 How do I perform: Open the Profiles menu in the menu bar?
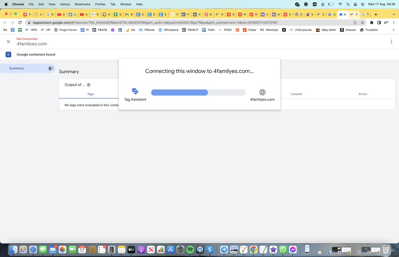coord(100,4)
